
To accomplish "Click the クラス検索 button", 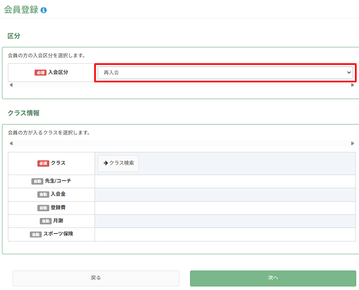I will [x=118, y=163].
